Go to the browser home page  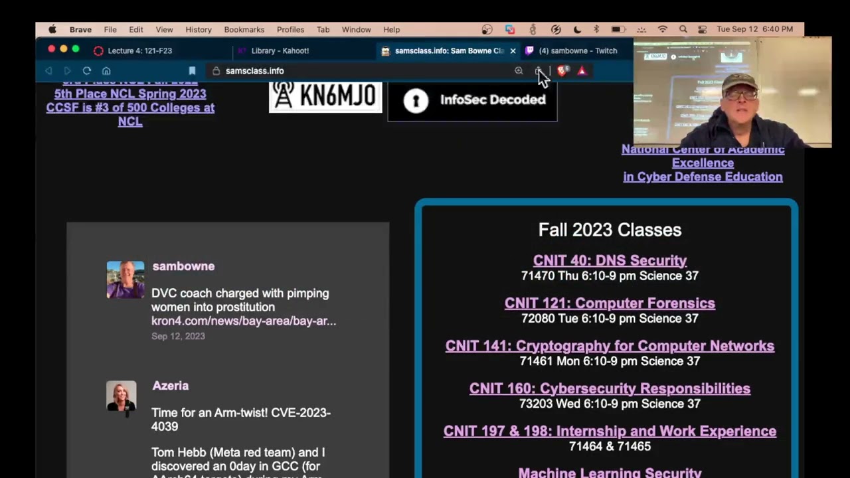pyautogui.click(x=106, y=70)
